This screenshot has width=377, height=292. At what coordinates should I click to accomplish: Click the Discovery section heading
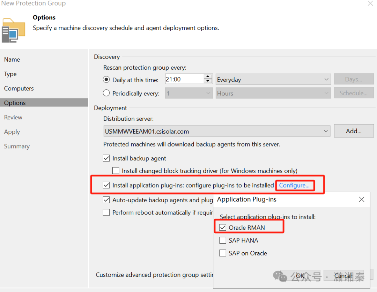[107, 57]
